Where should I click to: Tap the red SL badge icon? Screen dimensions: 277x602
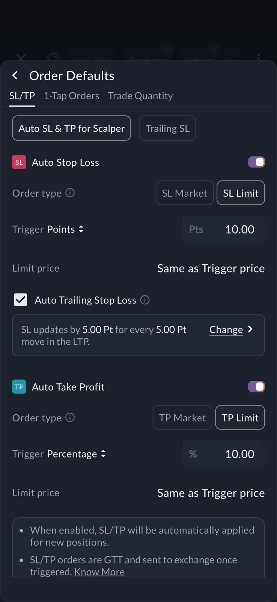[x=19, y=162]
